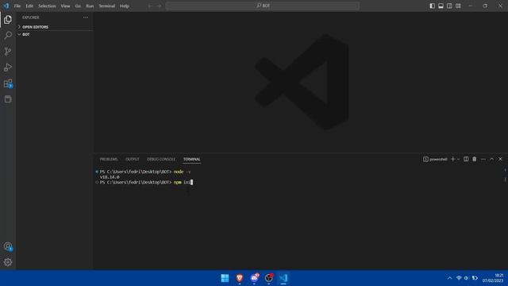Open the Help menu
Screen dimensions: 508x286
click(x=125, y=6)
